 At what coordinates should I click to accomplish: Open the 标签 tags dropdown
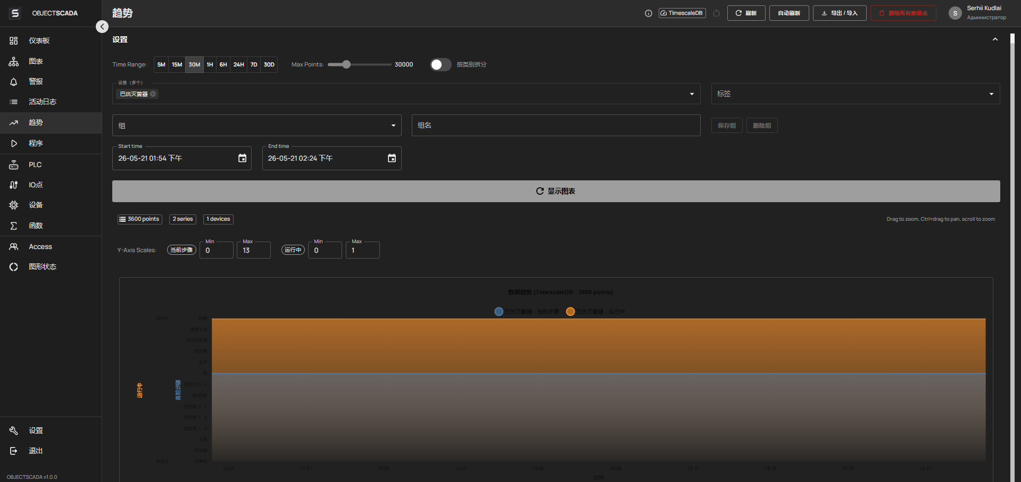856,94
